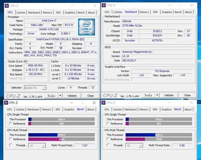Click Code Name value Kaby Lake
Viewport: 201px width, 160px height.
tap(37, 25)
